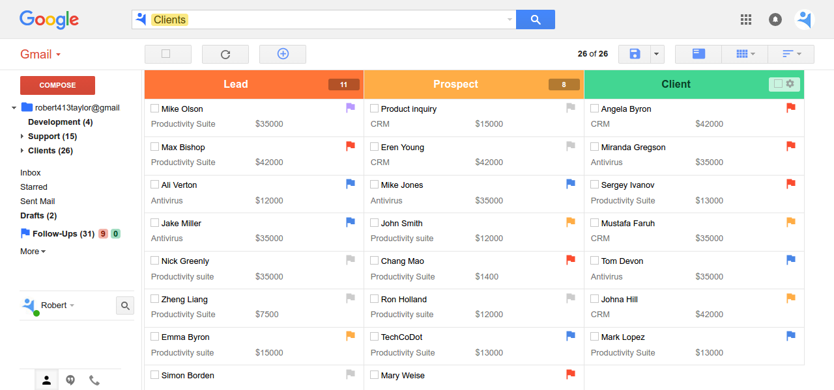Check the Mark Lopez card checkbox
The width and height of the screenshot is (834, 390).
click(595, 337)
